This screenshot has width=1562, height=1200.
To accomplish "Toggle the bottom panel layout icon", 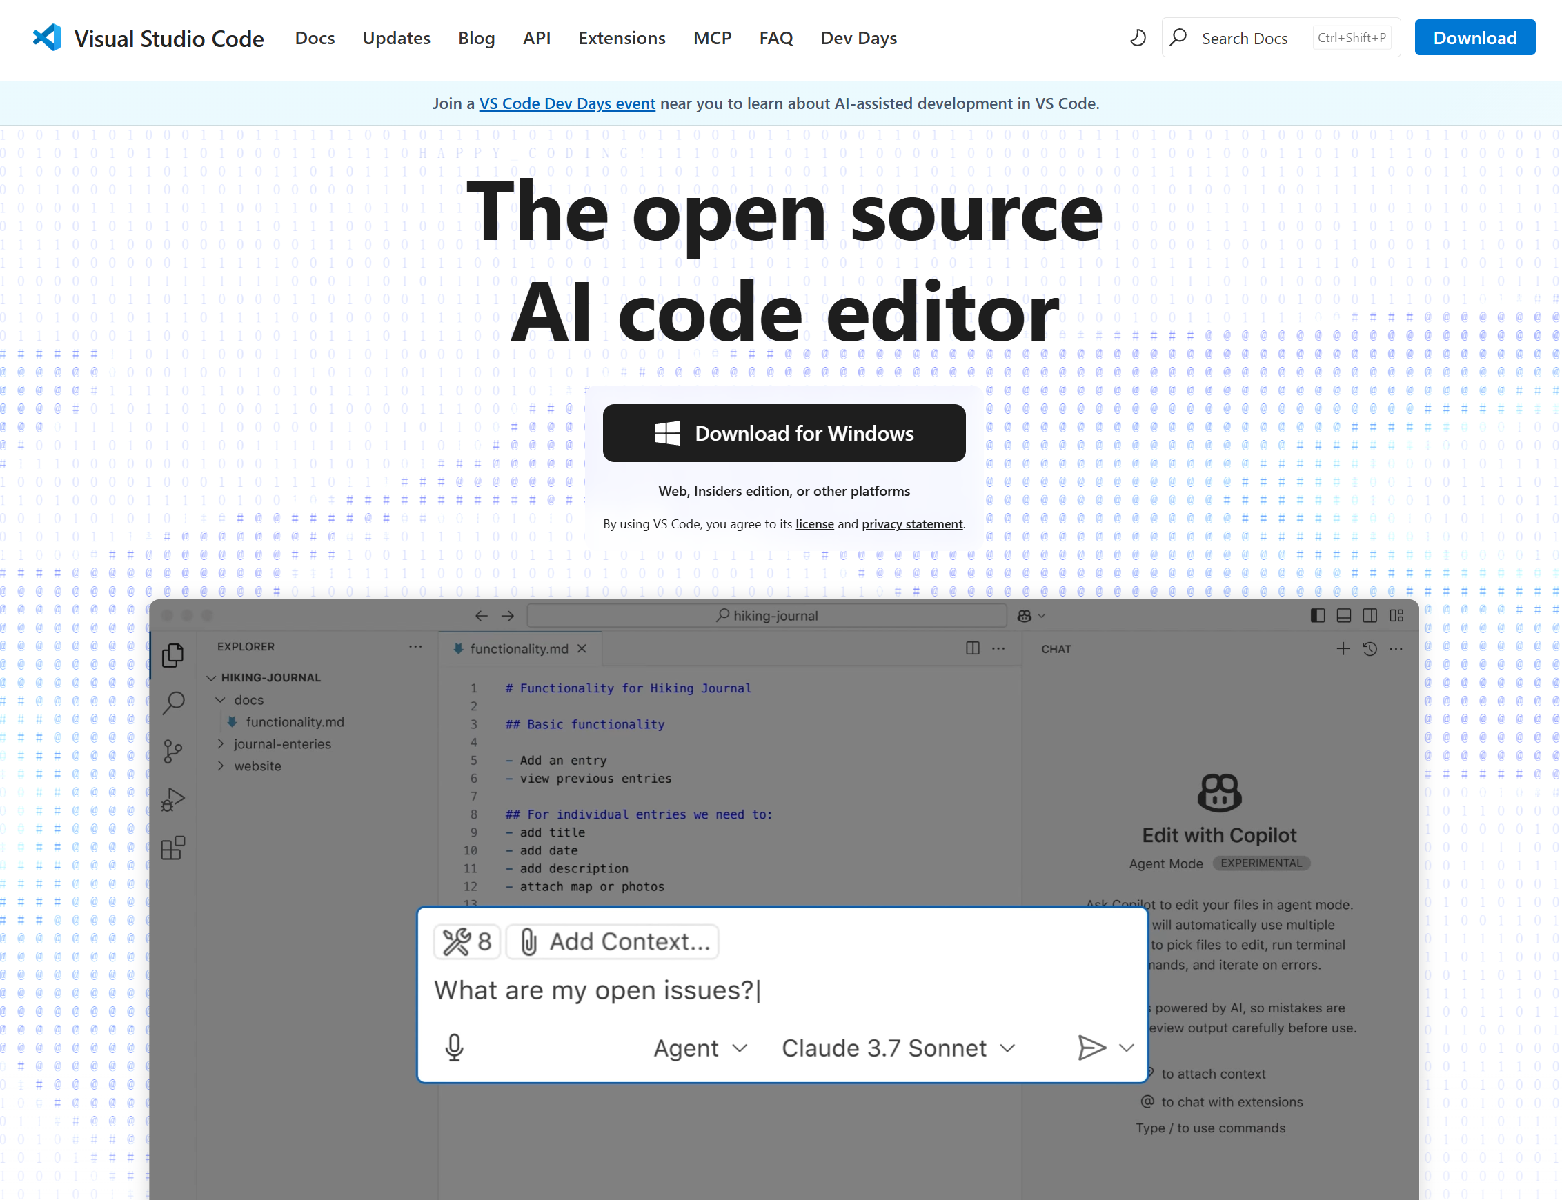I will [1343, 616].
